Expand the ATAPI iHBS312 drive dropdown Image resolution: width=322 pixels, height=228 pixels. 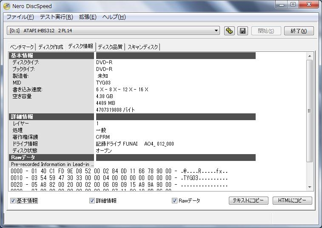coord(217,31)
